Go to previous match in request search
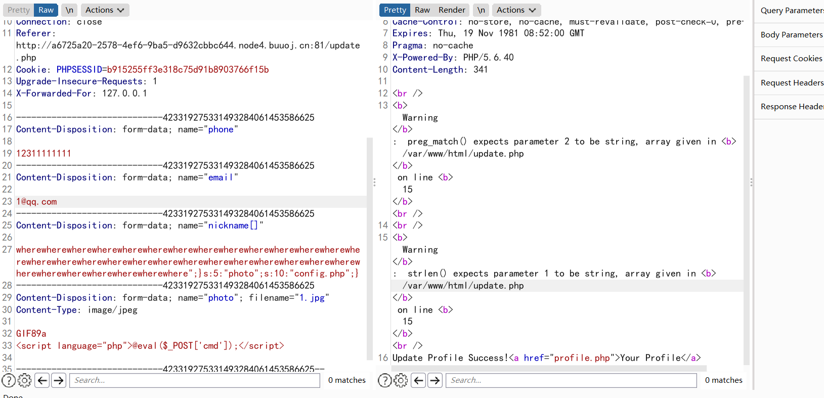Image resolution: width=824 pixels, height=398 pixels. point(42,380)
